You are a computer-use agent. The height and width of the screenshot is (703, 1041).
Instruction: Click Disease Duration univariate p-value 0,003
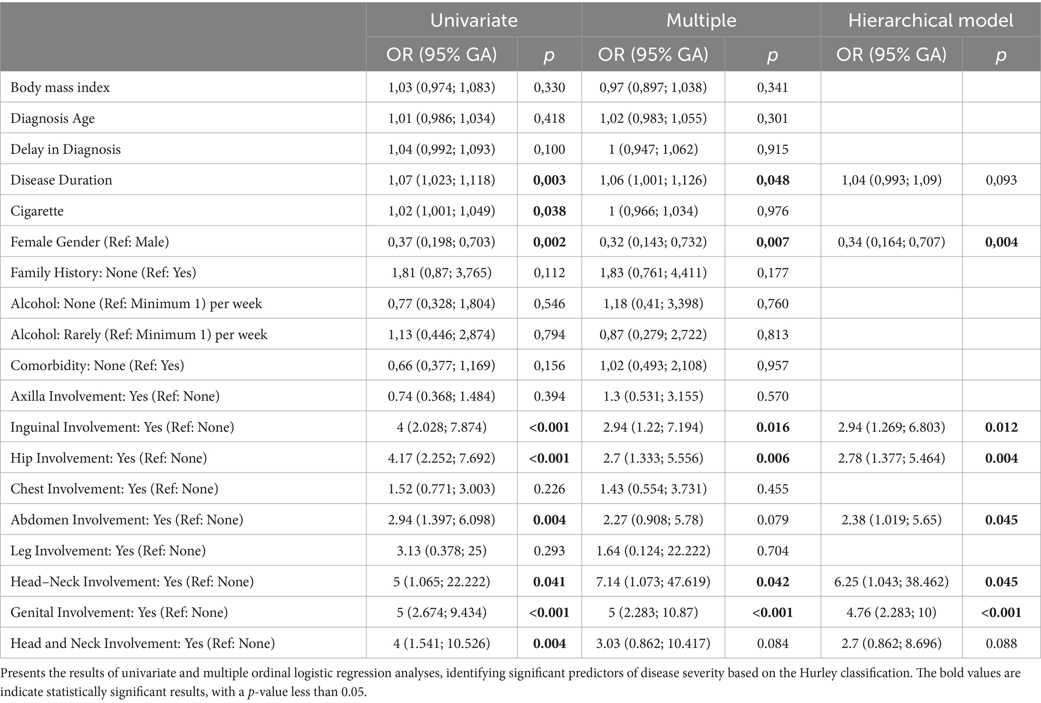click(x=549, y=180)
